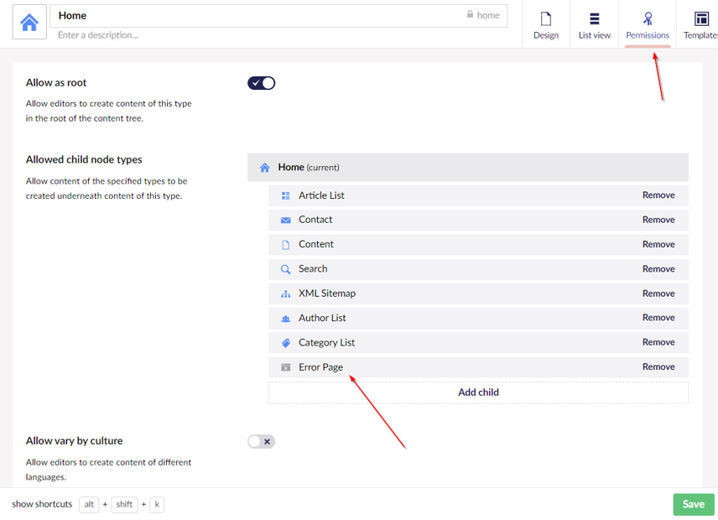Remove the Error Page child type
This screenshot has height=520, width=718.
658,367
